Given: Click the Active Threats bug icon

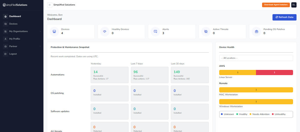Looking at the screenshot, I should point(206,31).
